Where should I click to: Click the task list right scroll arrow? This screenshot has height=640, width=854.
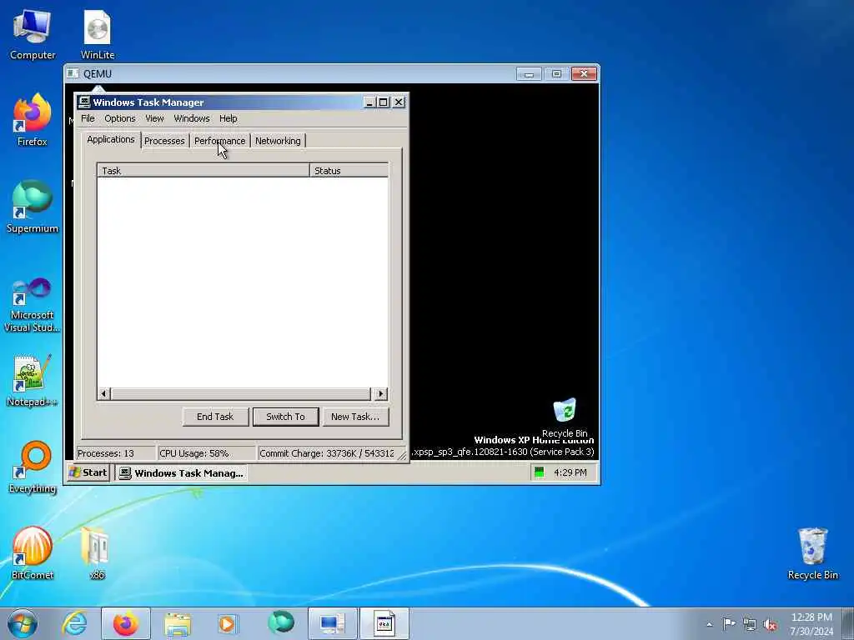tap(380, 393)
